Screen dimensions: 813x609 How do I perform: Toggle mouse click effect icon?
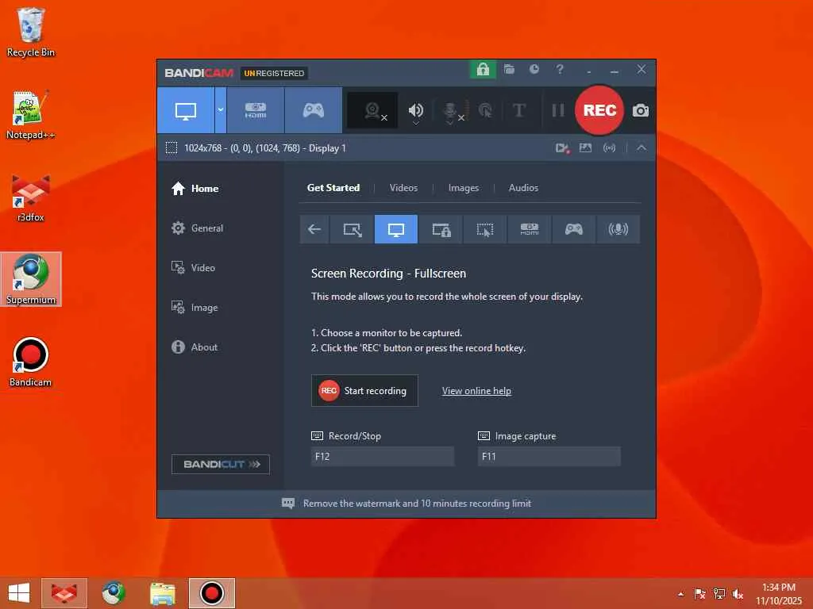pyautogui.click(x=485, y=110)
